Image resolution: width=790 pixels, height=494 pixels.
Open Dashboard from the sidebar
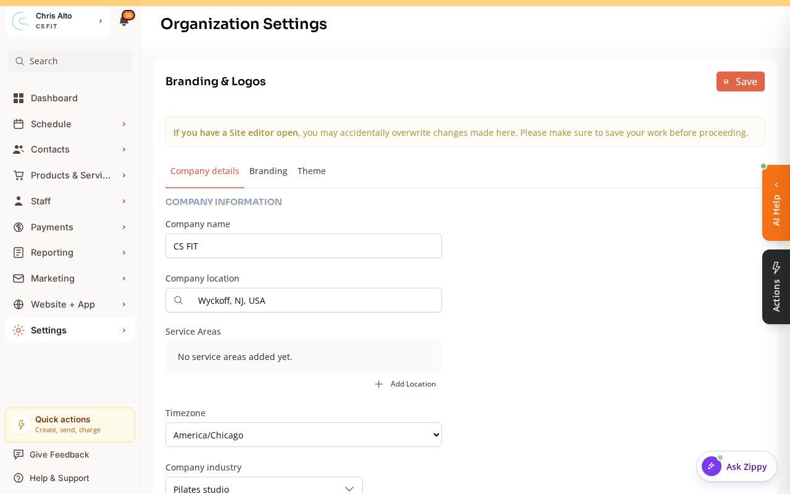point(70,98)
